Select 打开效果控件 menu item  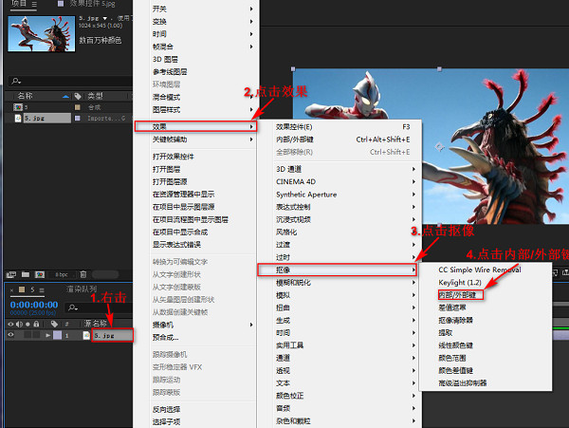(x=174, y=157)
